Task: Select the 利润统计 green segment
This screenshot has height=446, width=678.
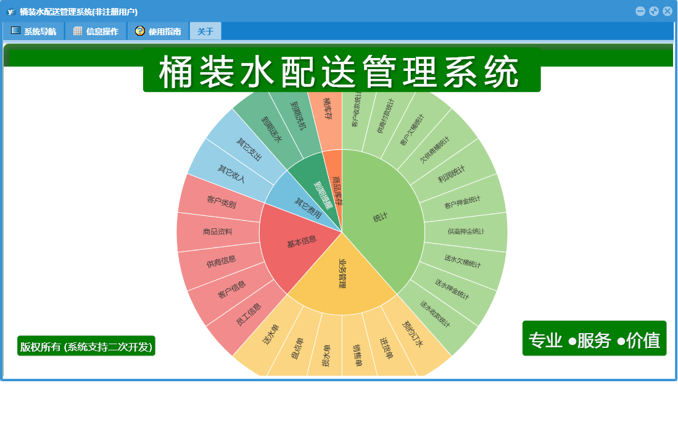Action: click(452, 174)
